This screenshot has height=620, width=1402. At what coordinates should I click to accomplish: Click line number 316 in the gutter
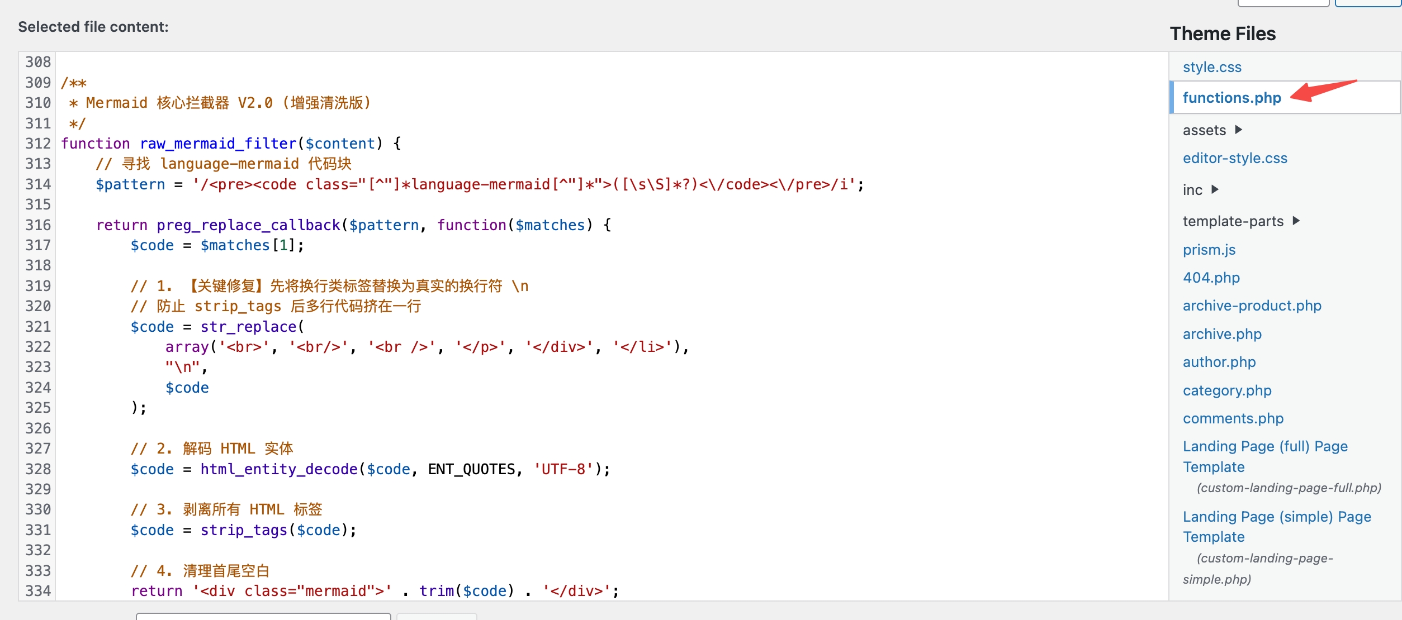point(38,225)
